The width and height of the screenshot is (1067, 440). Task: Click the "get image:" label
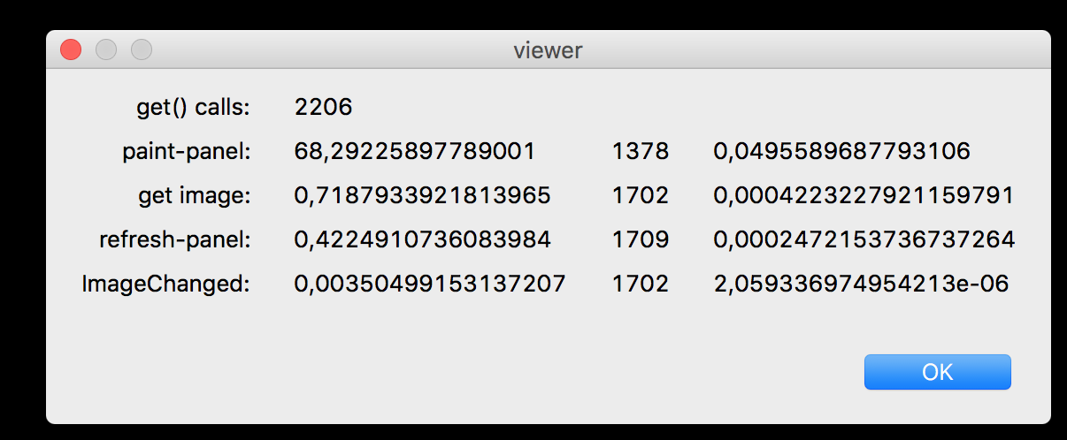tap(195, 196)
